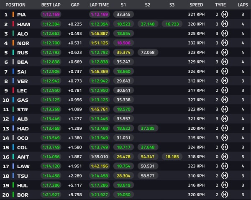
Task: Click the GAP column header
Action: click(x=74, y=5)
